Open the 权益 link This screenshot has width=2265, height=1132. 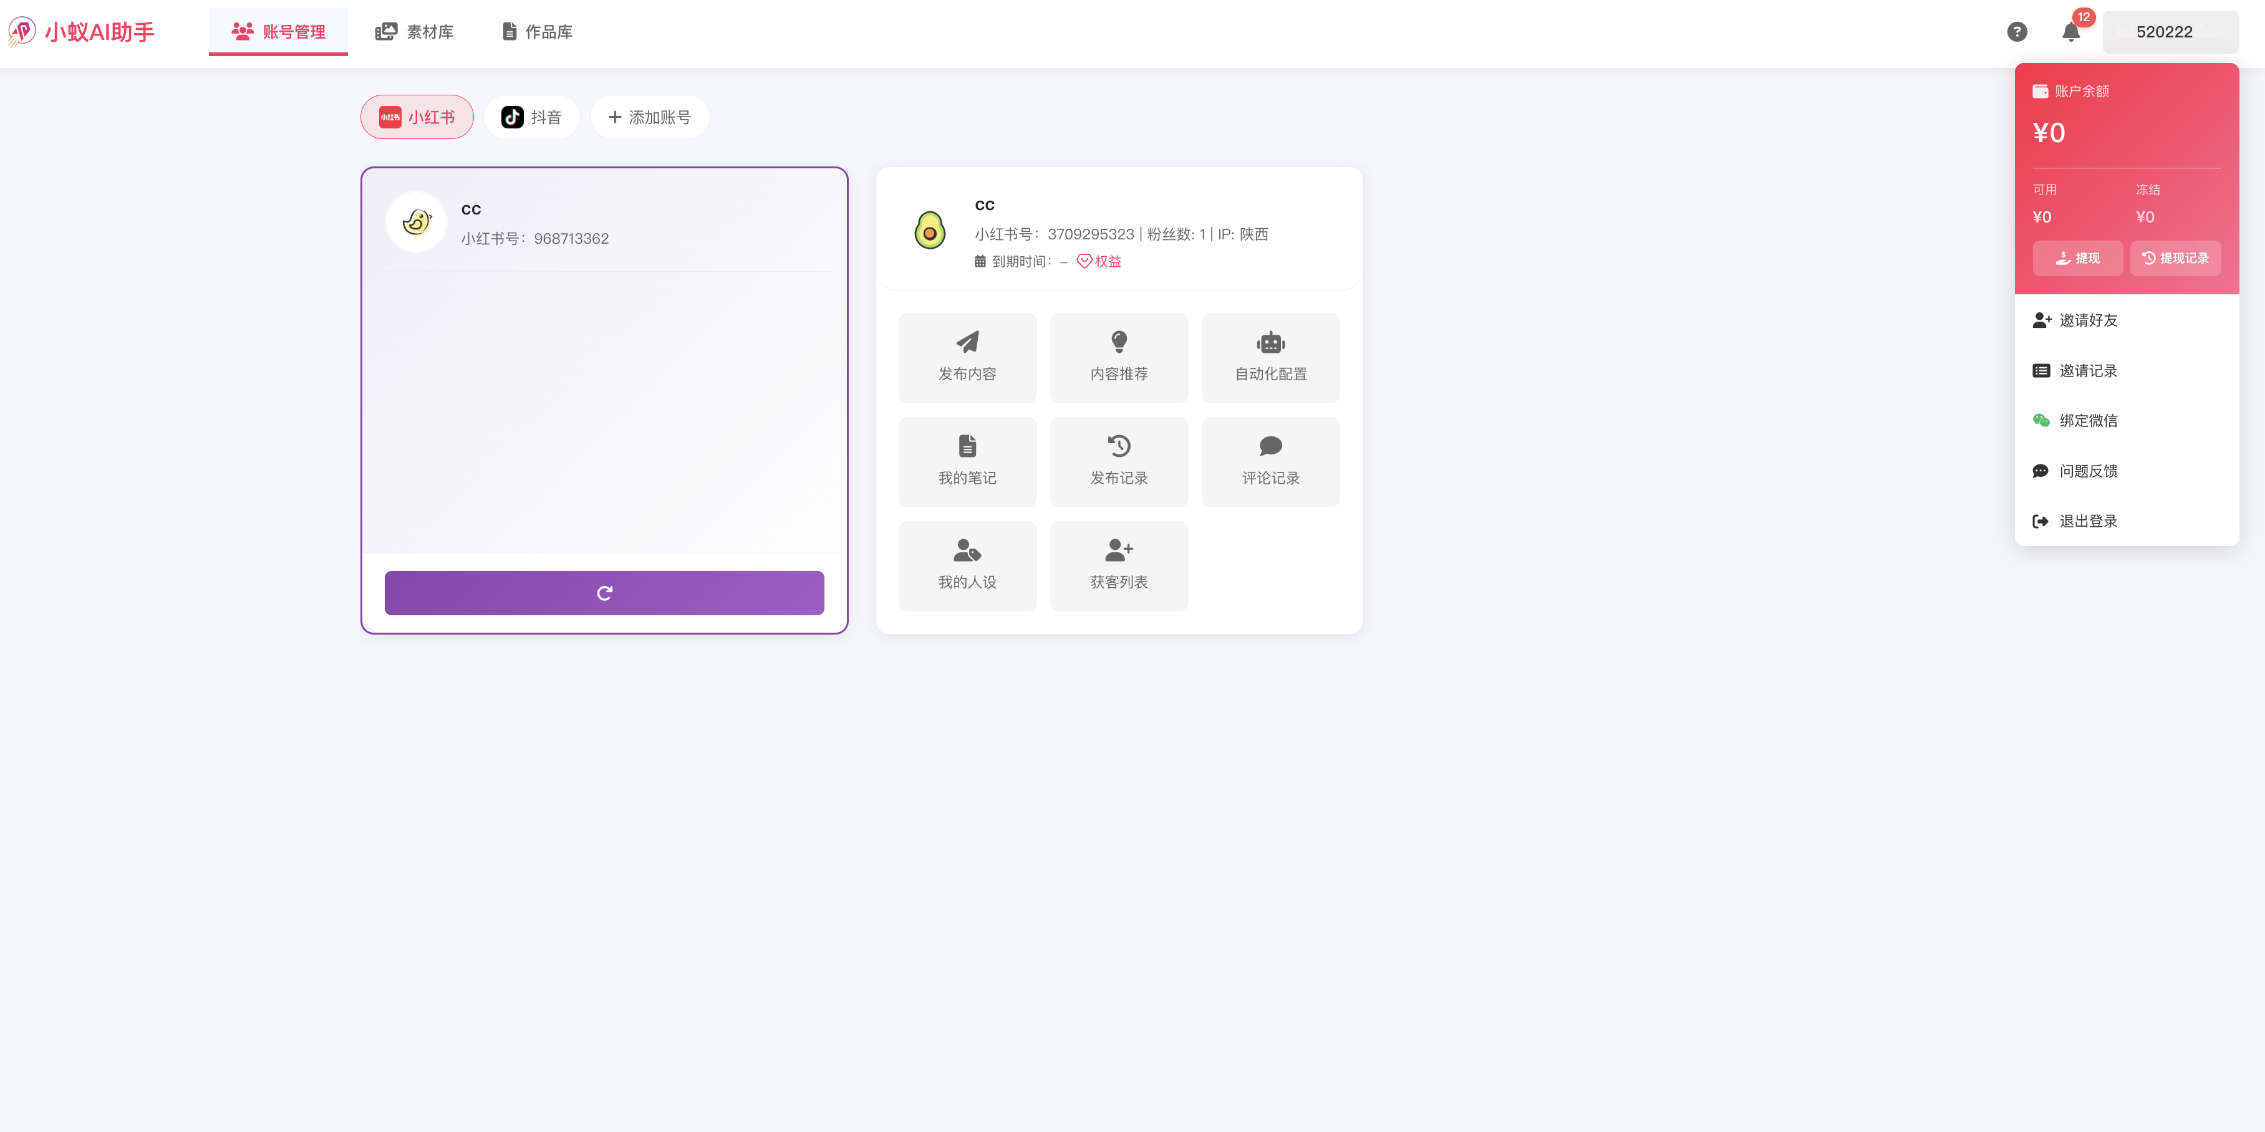[x=1099, y=261]
